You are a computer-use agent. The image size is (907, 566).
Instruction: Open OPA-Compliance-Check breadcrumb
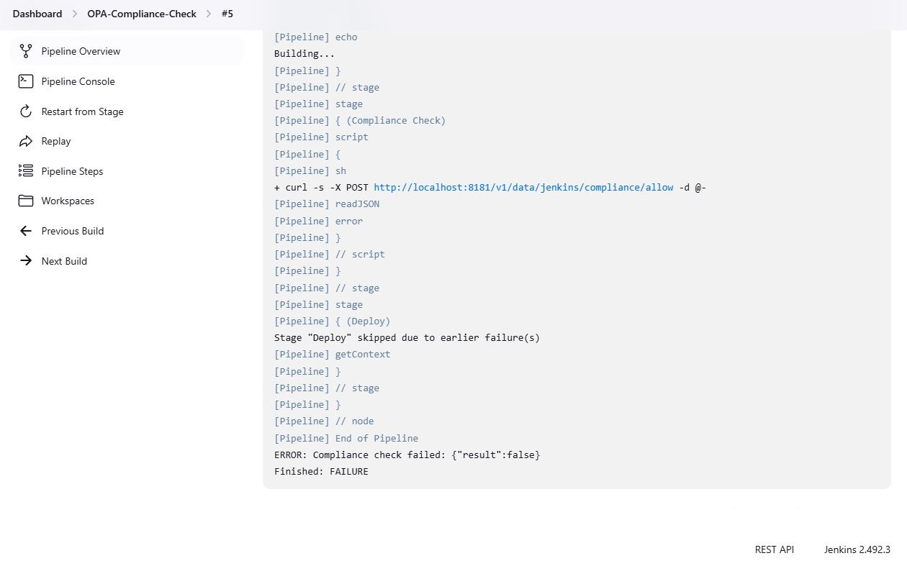142,14
